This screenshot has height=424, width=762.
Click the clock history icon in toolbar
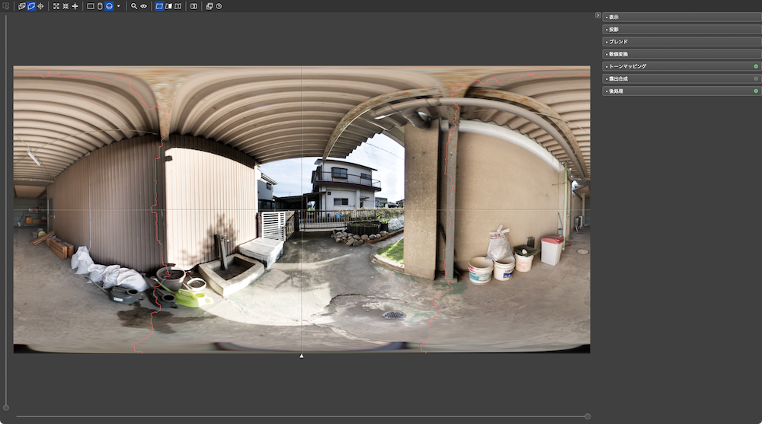click(x=219, y=6)
